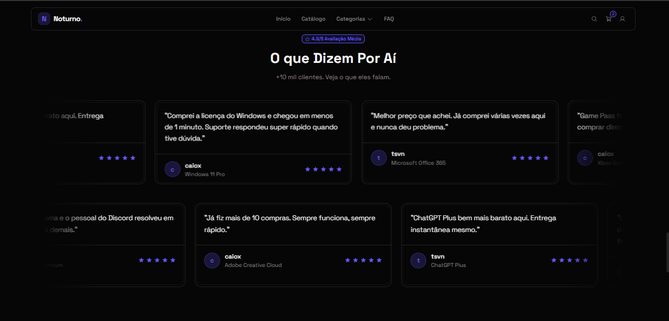Image resolution: width=669 pixels, height=321 pixels.
Task: Click star rating on Windows 11 Pro review
Action: click(x=323, y=169)
